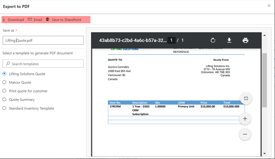Click the Download icon in the command bar
The height and width of the screenshot is (159, 275).
tap(4, 19)
